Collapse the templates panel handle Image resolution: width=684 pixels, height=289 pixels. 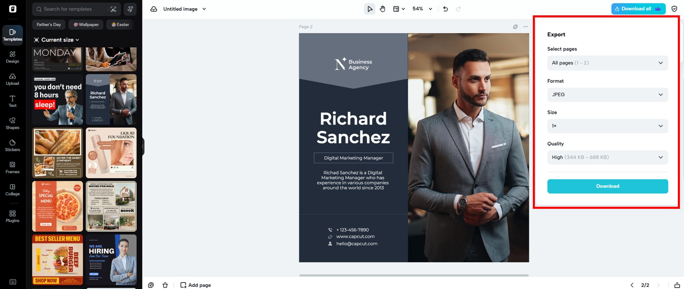pyautogui.click(x=143, y=146)
